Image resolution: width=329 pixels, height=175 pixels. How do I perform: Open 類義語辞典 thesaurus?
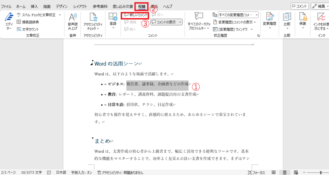[x=28, y=22]
